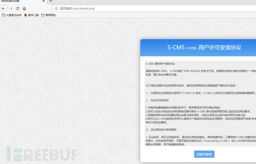This screenshot has height=164, width=256.
Task: Click the S-CMS 用户许可安装协议 title banner
Action: [x=198, y=48]
